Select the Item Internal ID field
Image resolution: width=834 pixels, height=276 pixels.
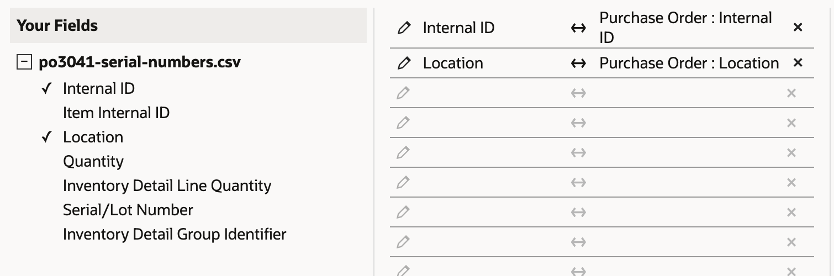tap(116, 113)
